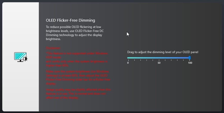224x113 pixels.
Task: Click the "100" scale label
Action: (x=190, y=63)
